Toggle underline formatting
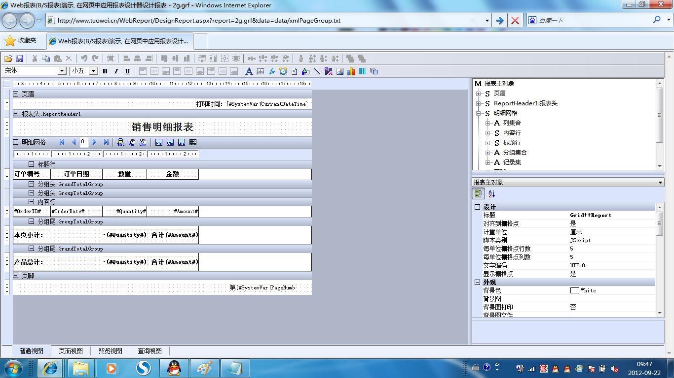674x378 pixels. 127,71
